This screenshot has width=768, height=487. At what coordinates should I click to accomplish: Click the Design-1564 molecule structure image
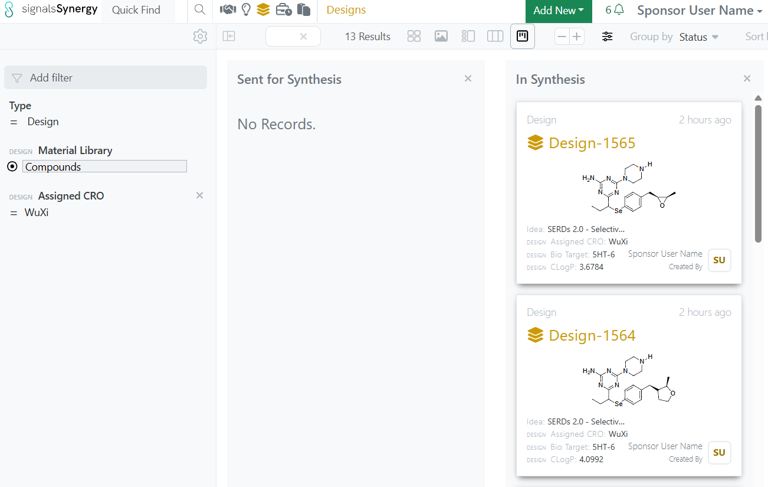[629, 380]
